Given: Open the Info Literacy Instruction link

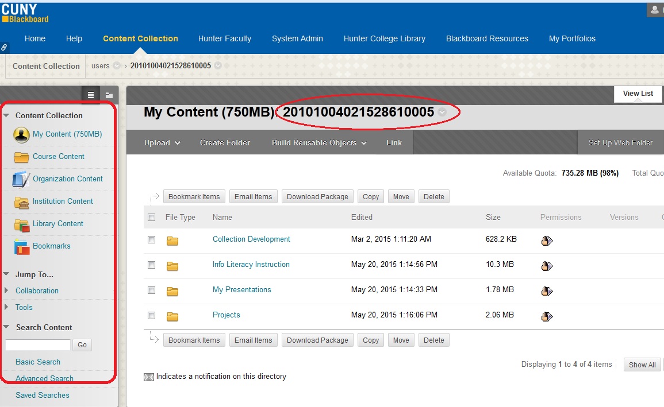Looking at the screenshot, I should 251,265.
